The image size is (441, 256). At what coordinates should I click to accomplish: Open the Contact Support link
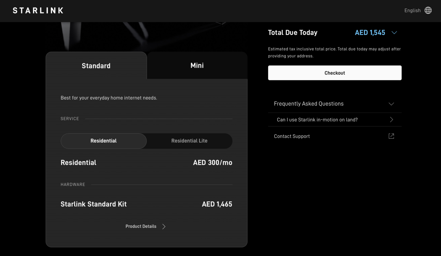[x=292, y=136]
